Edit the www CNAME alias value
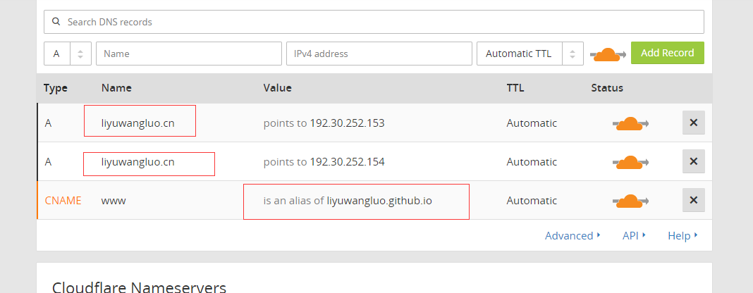753x293 pixels. tap(348, 201)
